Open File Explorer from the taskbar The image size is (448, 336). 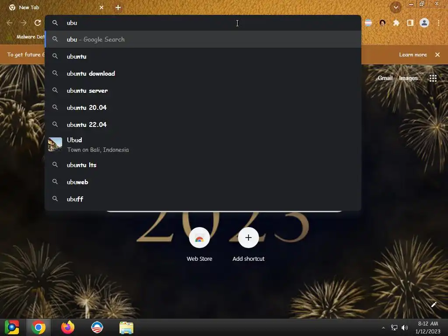126,327
